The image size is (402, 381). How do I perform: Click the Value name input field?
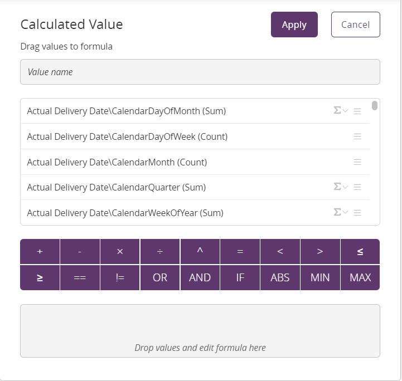point(200,72)
